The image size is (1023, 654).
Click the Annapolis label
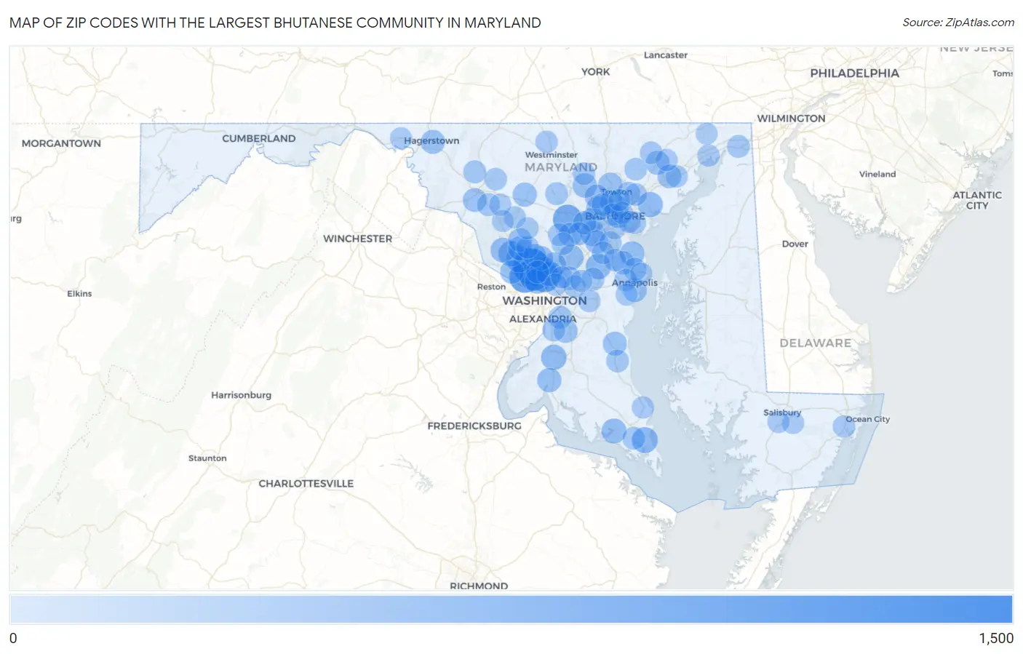(634, 283)
